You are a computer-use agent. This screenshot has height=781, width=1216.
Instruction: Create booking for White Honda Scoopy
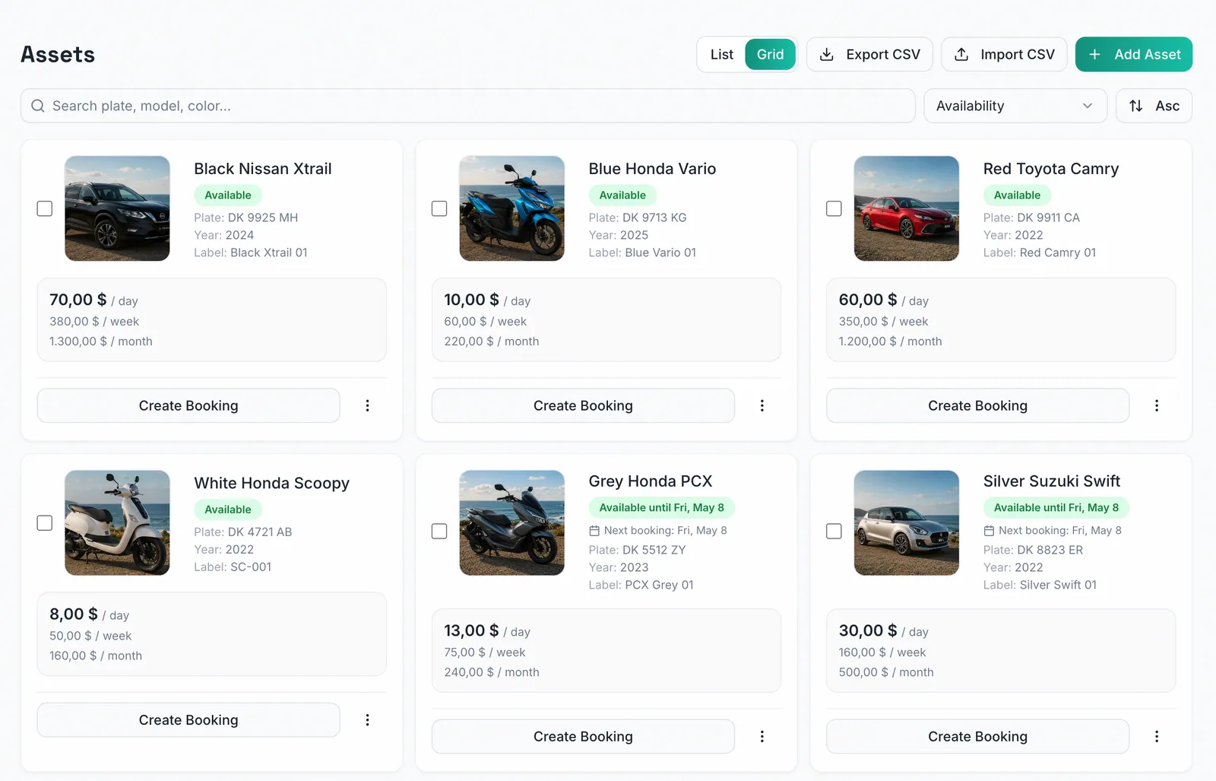tap(188, 719)
